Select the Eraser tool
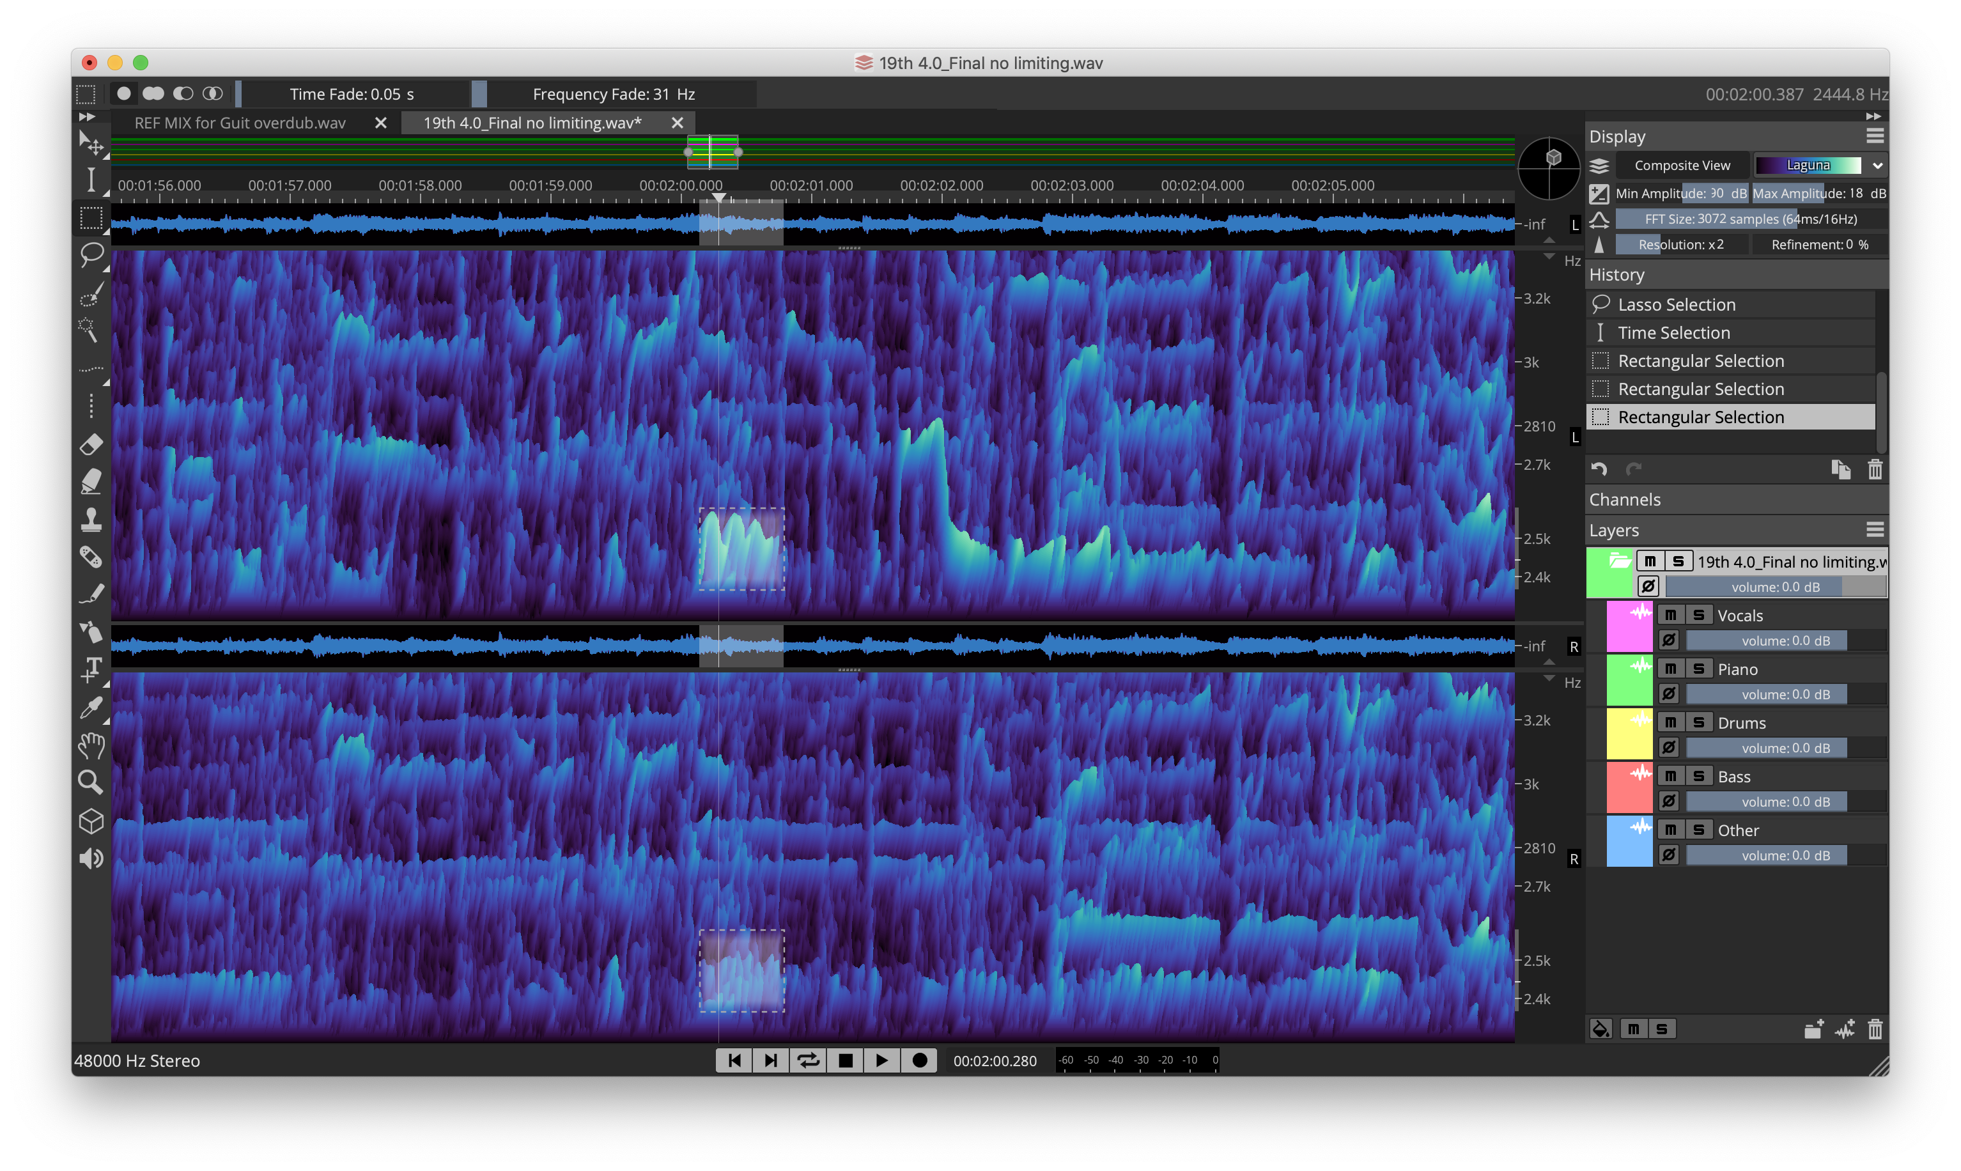The width and height of the screenshot is (1961, 1171). click(91, 444)
